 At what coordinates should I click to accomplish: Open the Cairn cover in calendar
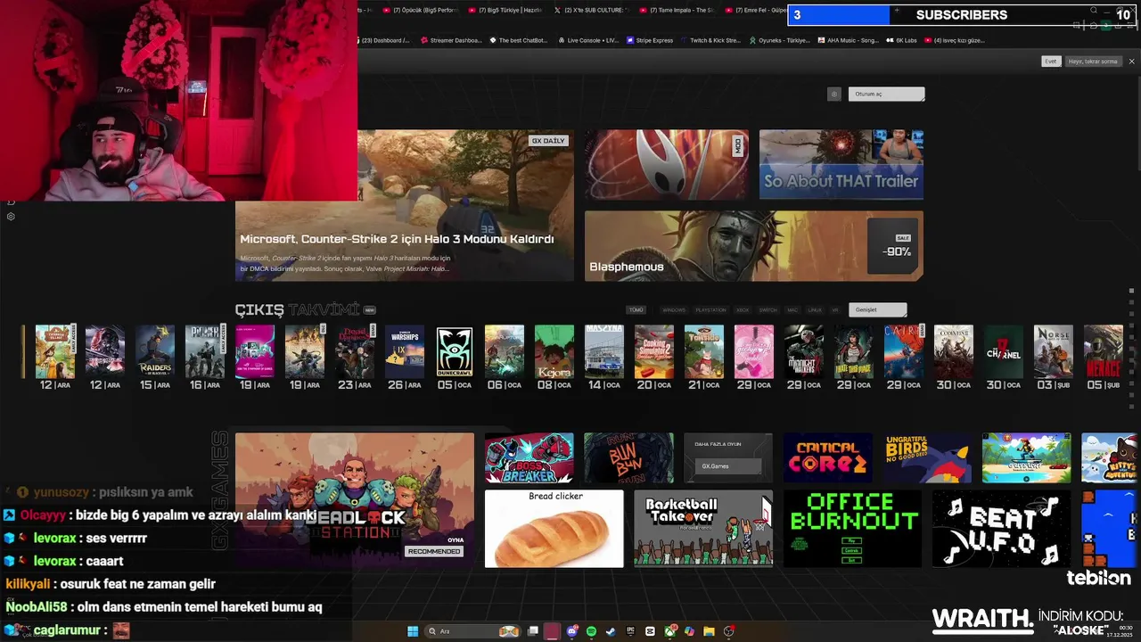[904, 351]
